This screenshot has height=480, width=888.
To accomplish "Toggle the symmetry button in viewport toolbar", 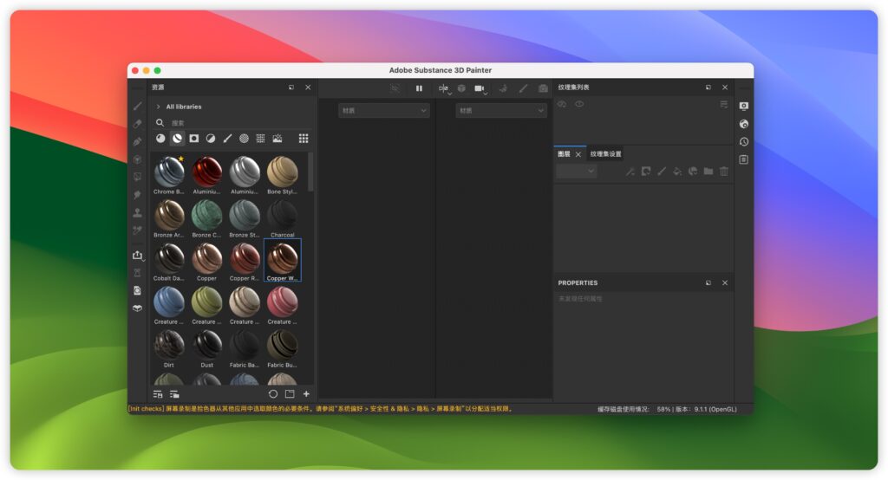I will click(x=443, y=88).
